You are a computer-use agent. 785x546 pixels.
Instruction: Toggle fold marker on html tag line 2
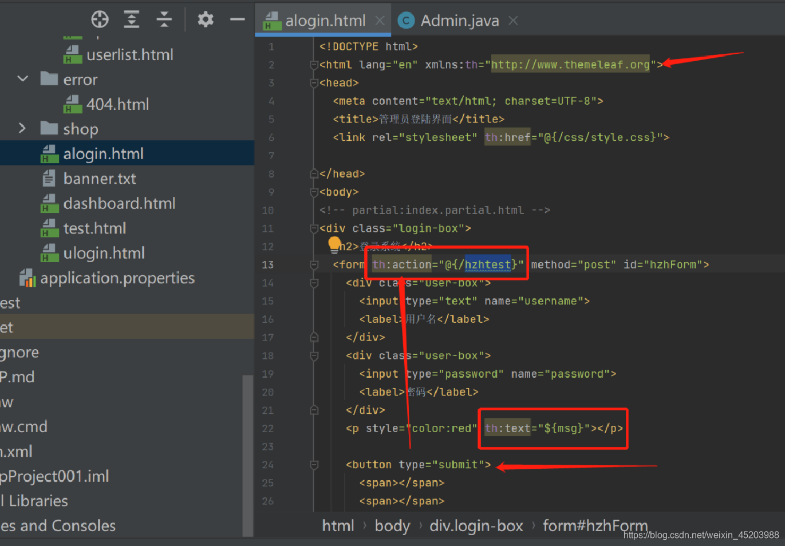click(314, 65)
